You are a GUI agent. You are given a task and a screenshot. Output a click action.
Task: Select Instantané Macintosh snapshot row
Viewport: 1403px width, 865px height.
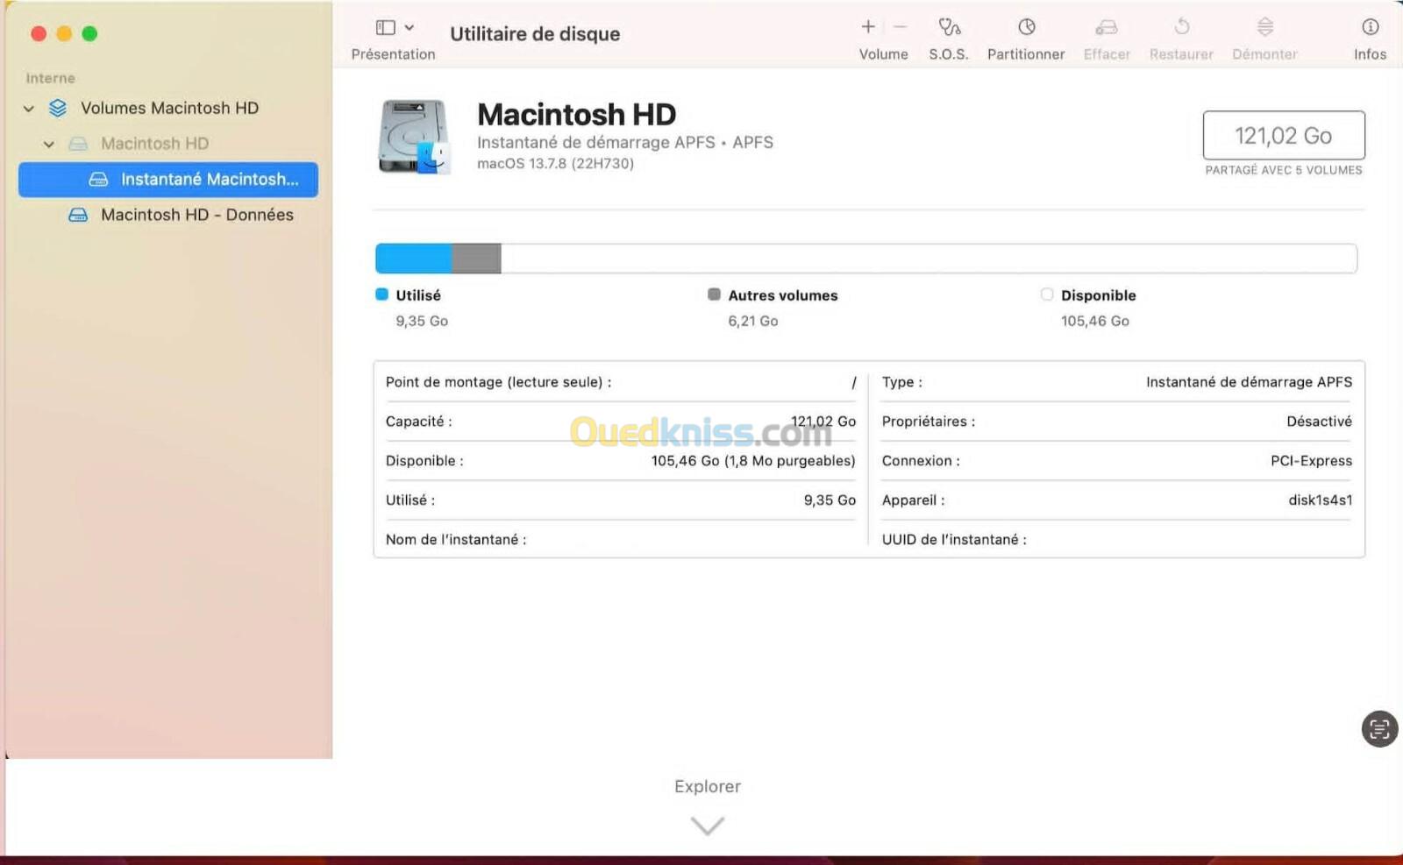click(x=168, y=179)
